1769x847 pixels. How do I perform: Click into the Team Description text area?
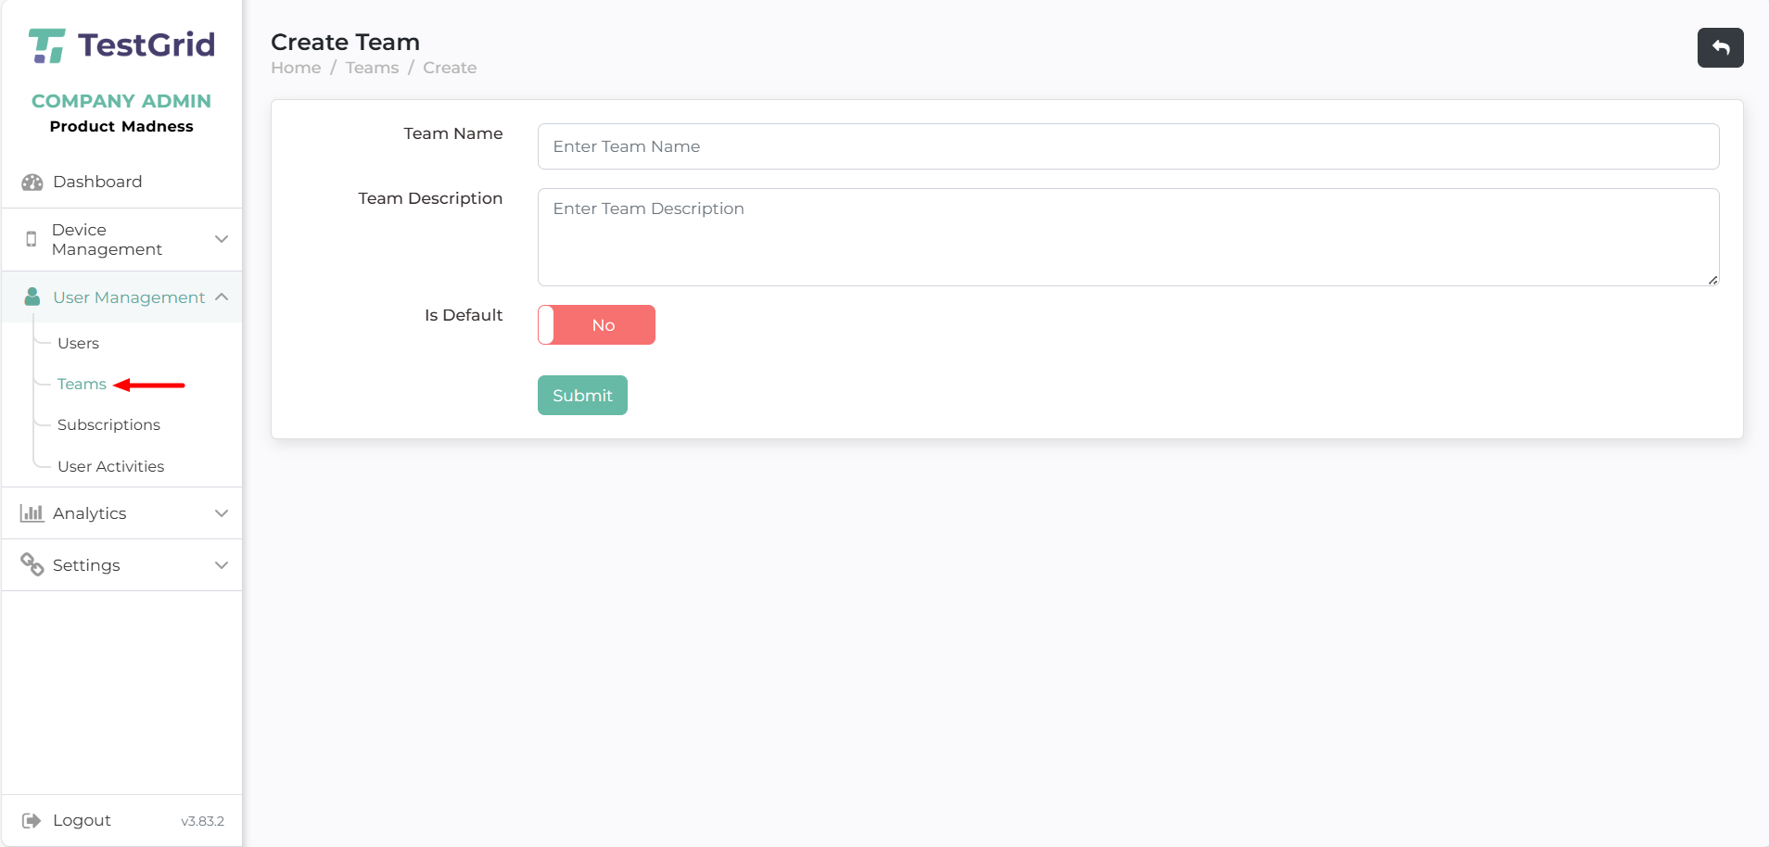click(1127, 237)
